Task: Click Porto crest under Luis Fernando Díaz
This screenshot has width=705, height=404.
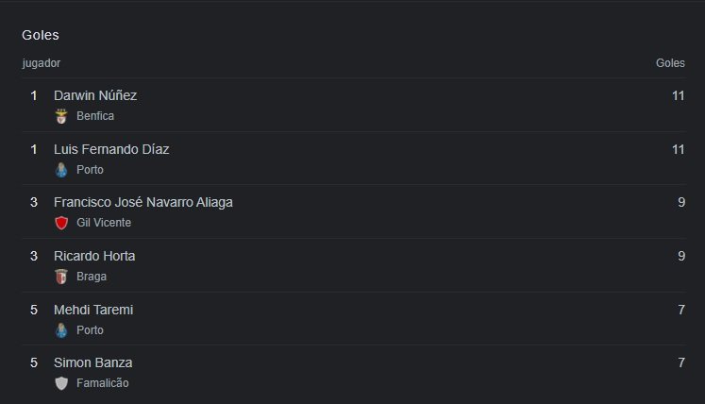Action: pos(61,170)
